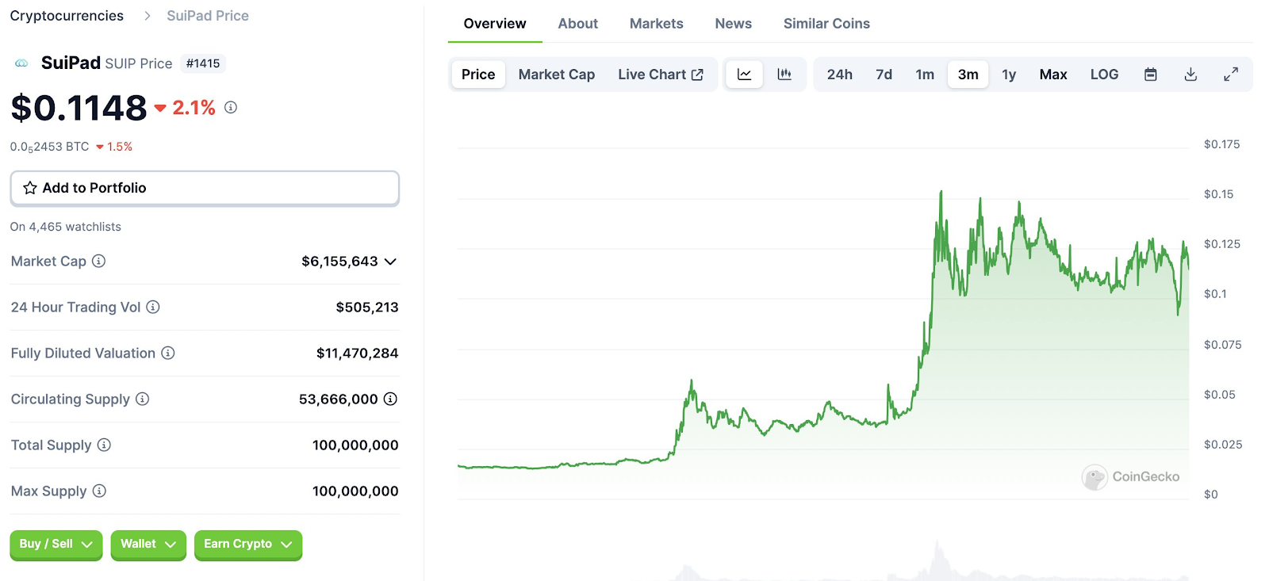Click the $0.075 y-axis label
The height and width of the screenshot is (581, 1269).
point(1222,345)
